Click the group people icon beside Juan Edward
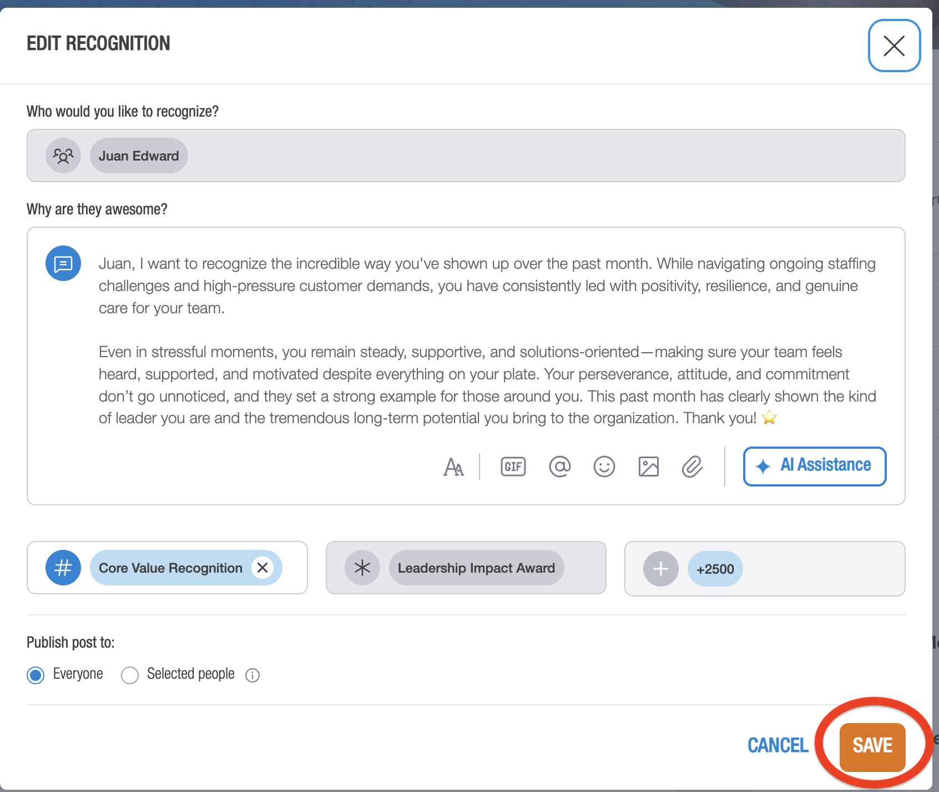Viewport: 939px width, 792px height. 63,156
